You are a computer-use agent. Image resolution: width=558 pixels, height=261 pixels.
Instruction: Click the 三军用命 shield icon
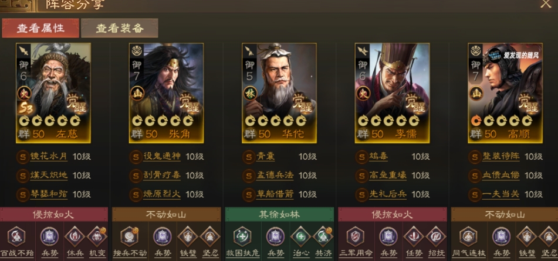tap(356, 236)
